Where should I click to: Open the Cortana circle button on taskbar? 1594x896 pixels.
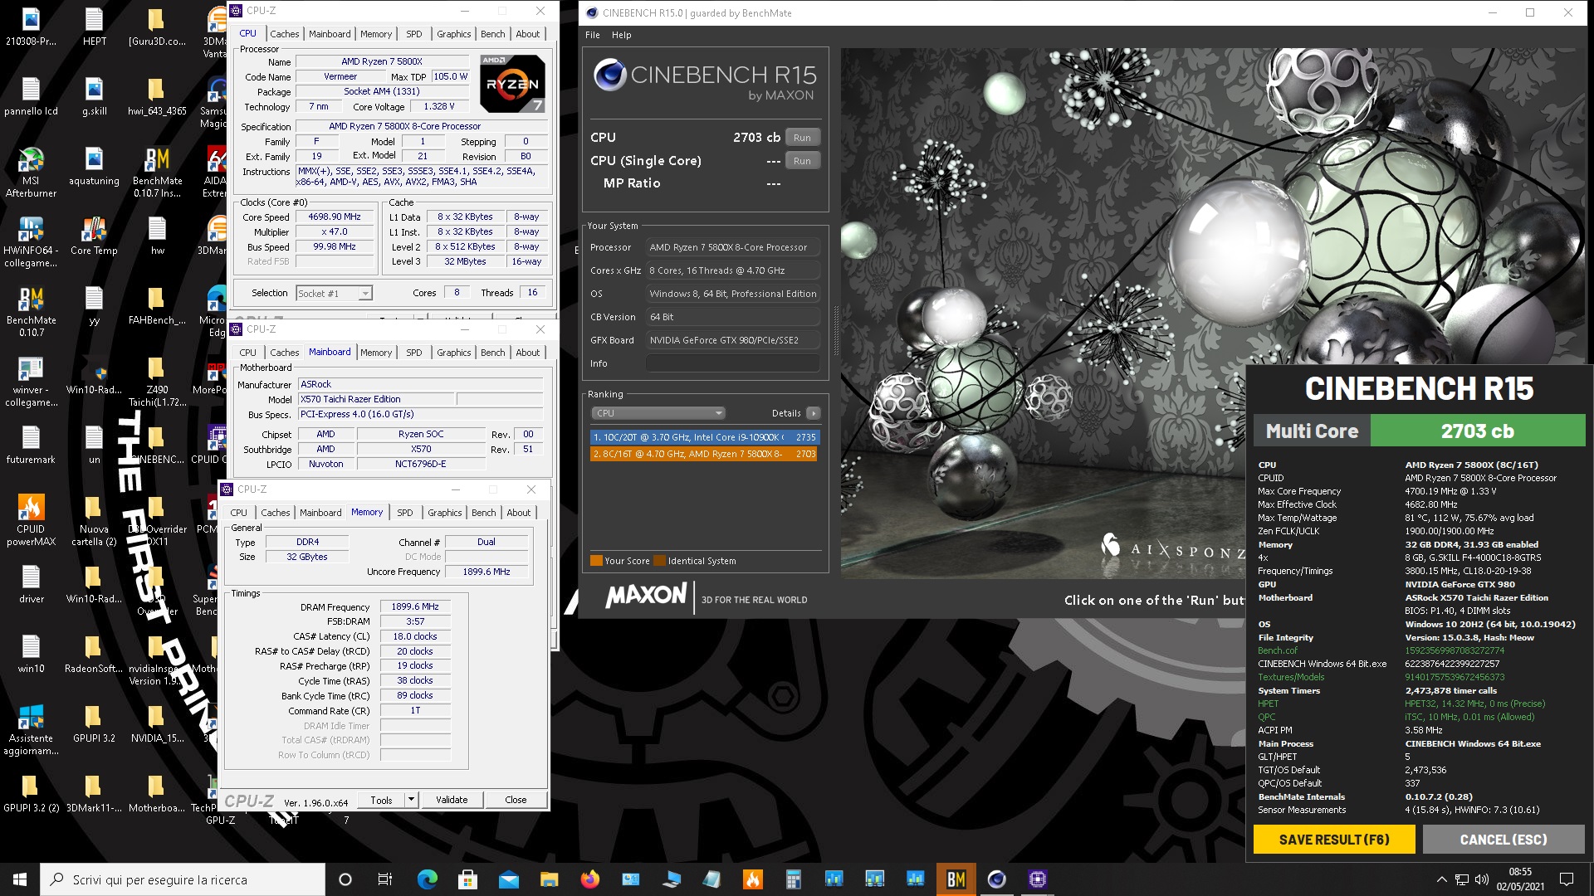coord(345,879)
